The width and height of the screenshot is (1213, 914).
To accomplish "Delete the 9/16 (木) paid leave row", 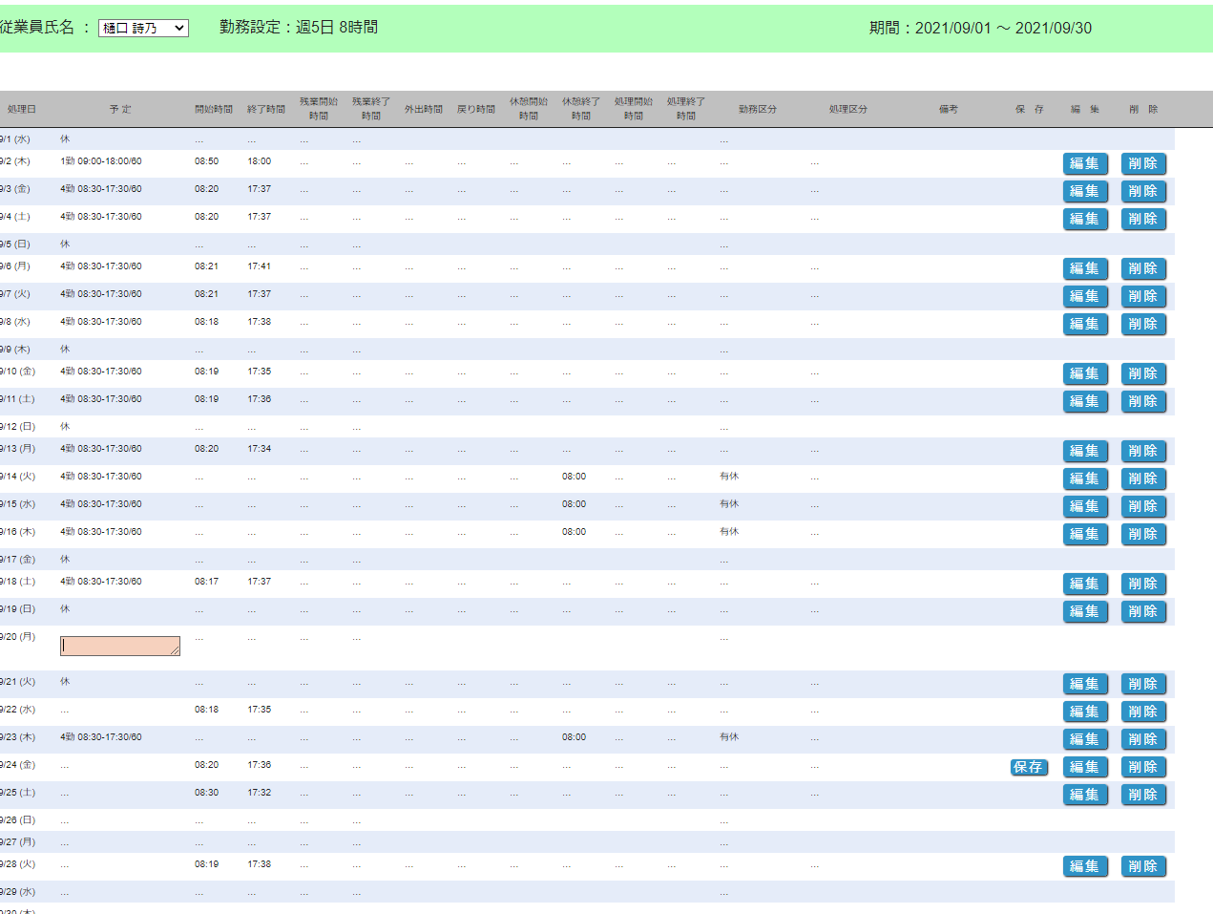I will (1143, 534).
